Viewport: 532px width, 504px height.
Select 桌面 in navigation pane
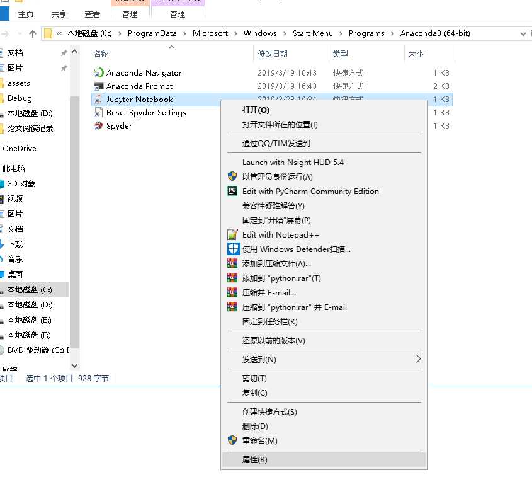[x=15, y=275]
